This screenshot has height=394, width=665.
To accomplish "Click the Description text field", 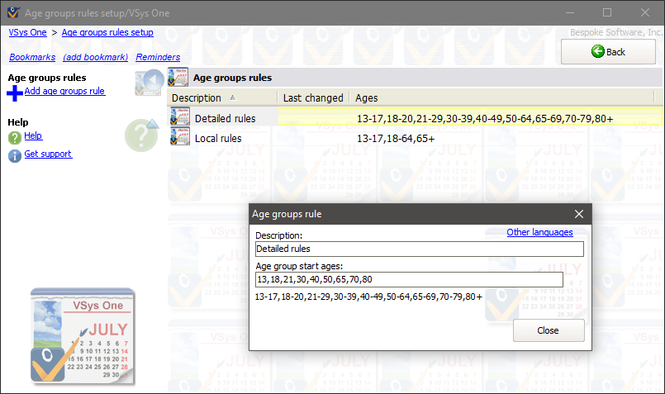I will pos(419,249).
